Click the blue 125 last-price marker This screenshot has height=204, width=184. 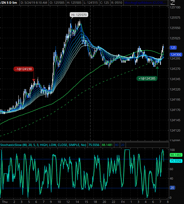tap(173, 48)
